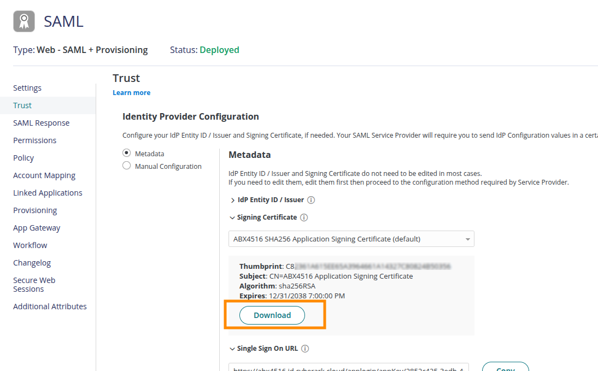Open Provisioning in the sidebar
This screenshot has width=598, height=371.
(x=35, y=210)
